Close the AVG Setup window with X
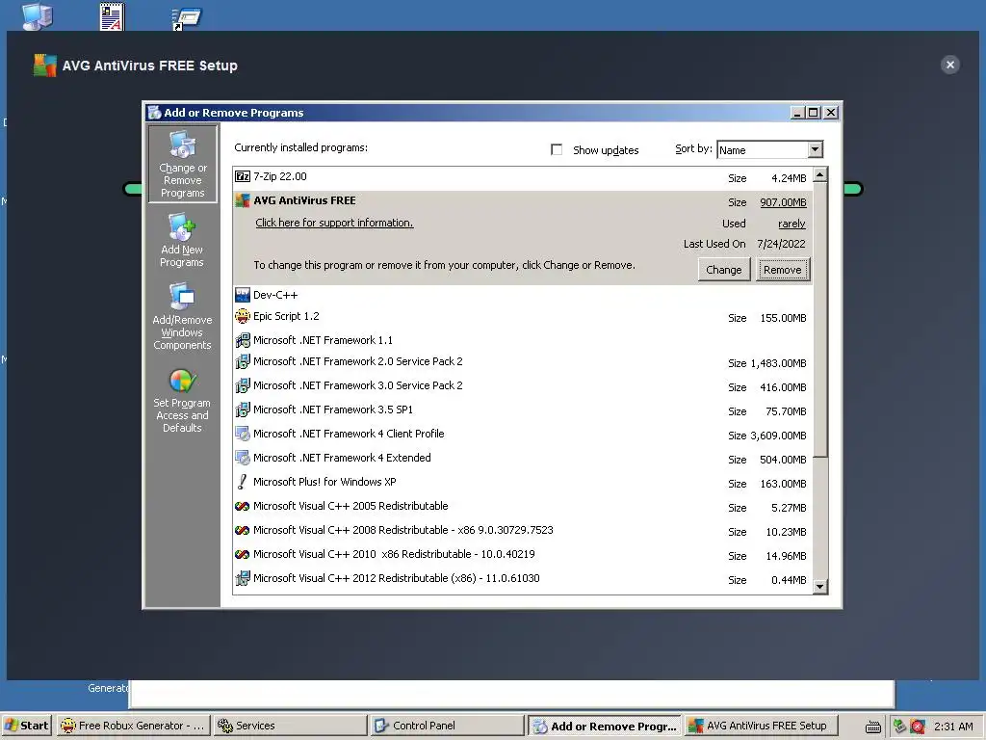Image resolution: width=986 pixels, height=740 pixels. [x=950, y=65]
